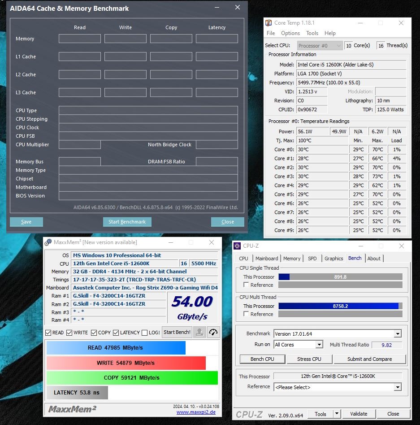
Task: Click the Save button in AIDA64
Action: [26, 222]
